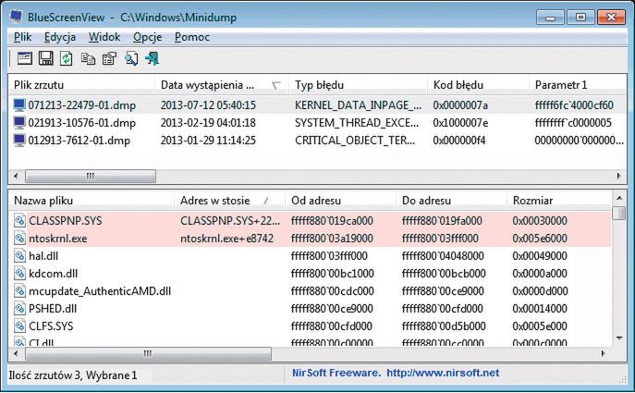
Task: Click upper pane scroll right arrow
Action: coord(618,176)
